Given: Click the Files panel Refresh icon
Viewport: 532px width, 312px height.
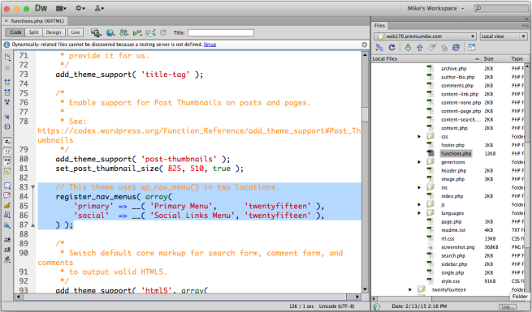Looking at the screenshot, I should click(x=391, y=47).
